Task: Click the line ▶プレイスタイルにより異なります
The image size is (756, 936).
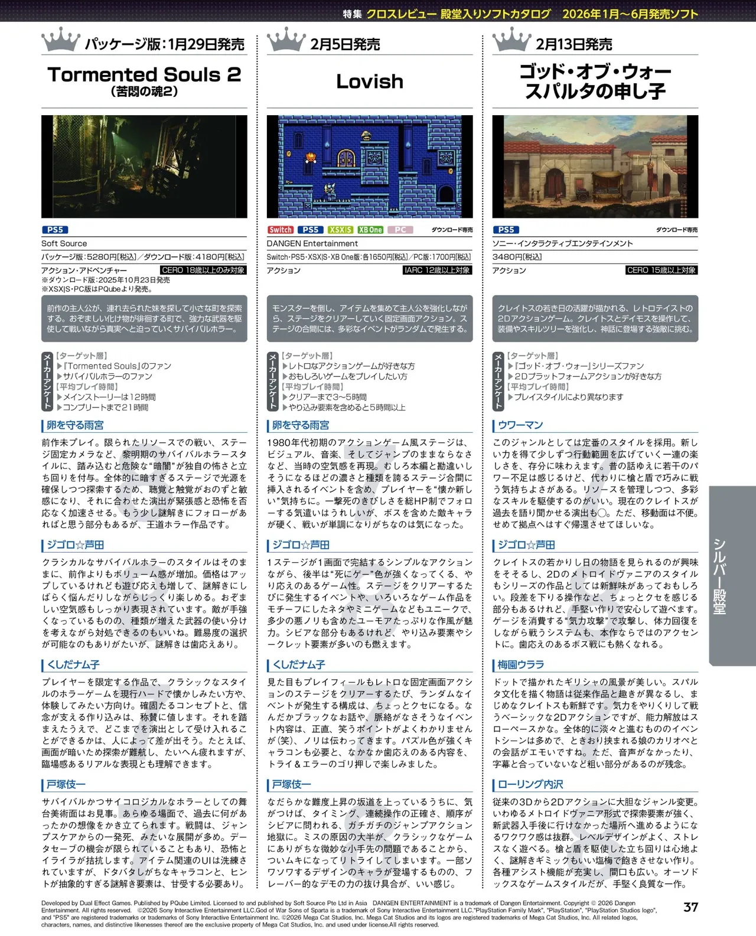Action: click(x=565, y=397)
